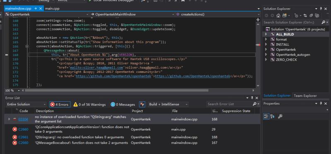Click Categorized view icon in Properties panel
The width and height of the screenshot is (331, 154).
click(266, 116)
